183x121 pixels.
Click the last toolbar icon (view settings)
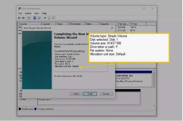click(x=54, y=18)
